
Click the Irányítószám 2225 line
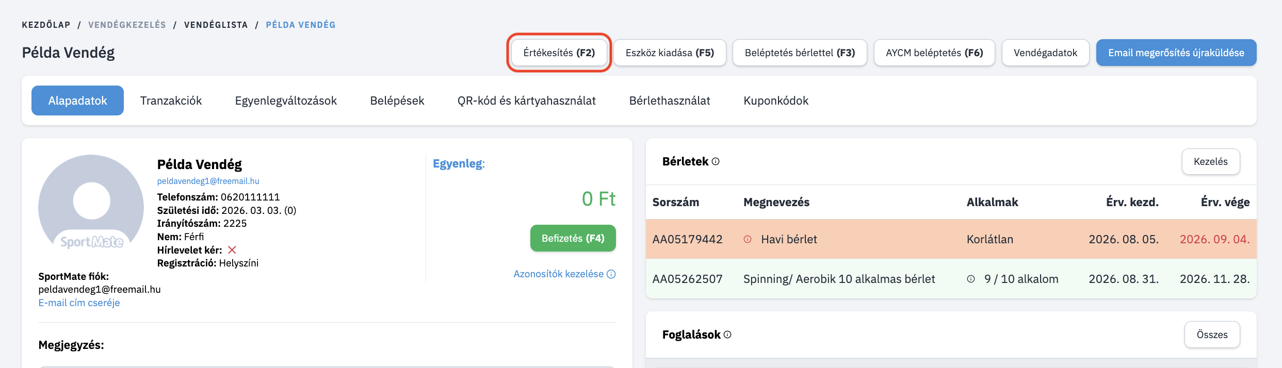202,223
